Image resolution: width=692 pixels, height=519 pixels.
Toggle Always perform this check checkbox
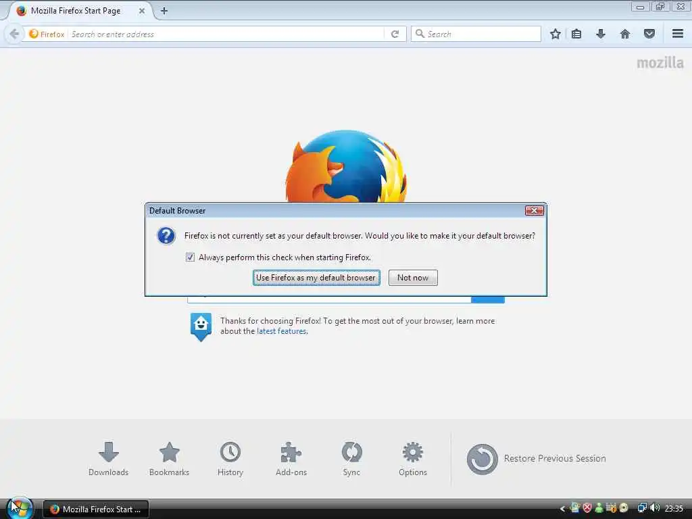point(190,257)
